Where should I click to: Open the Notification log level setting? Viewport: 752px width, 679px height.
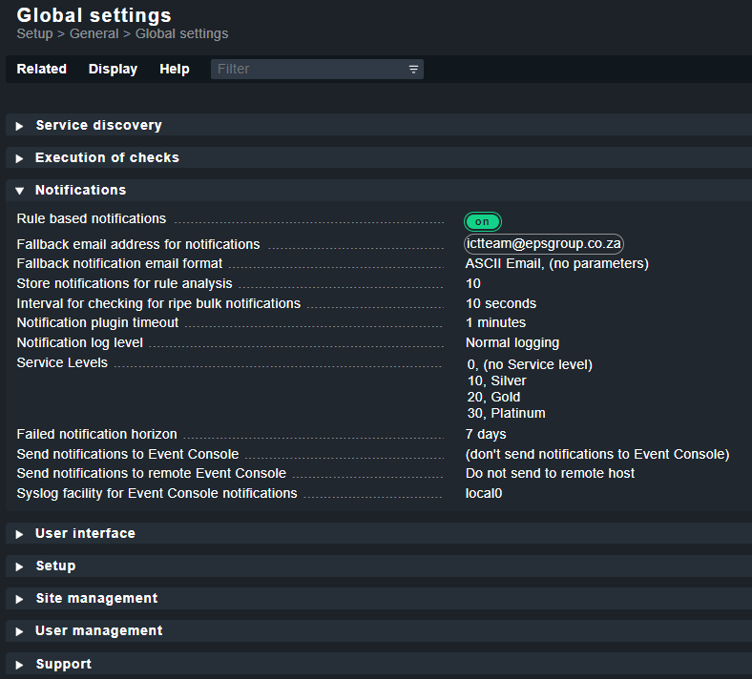79,342
